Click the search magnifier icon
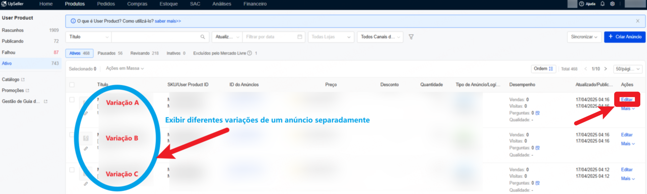The height and width of the screenshot is (194, 647). [203, 37]
